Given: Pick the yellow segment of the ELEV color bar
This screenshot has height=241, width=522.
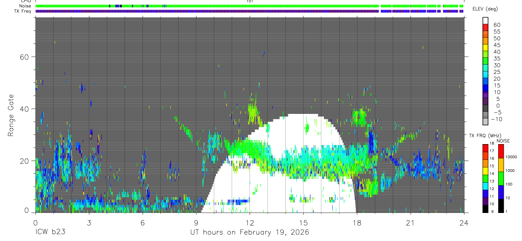Looking at the screenshot, I should (485, 47).
